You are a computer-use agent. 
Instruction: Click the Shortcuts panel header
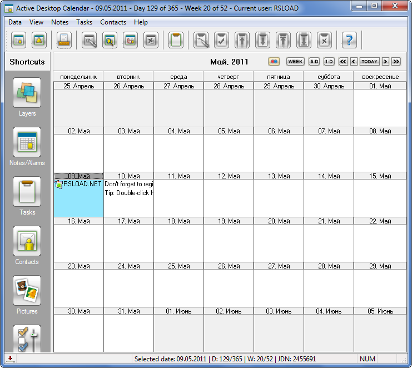27,62
